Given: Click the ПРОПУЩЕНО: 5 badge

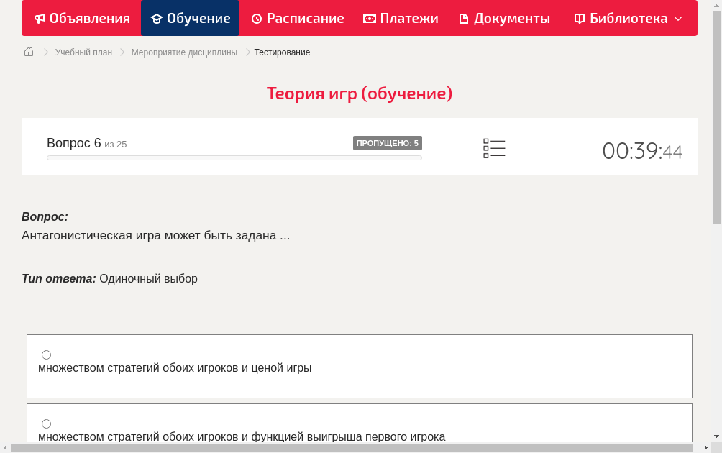Looking at the screenshot, I should click(387, 142).
